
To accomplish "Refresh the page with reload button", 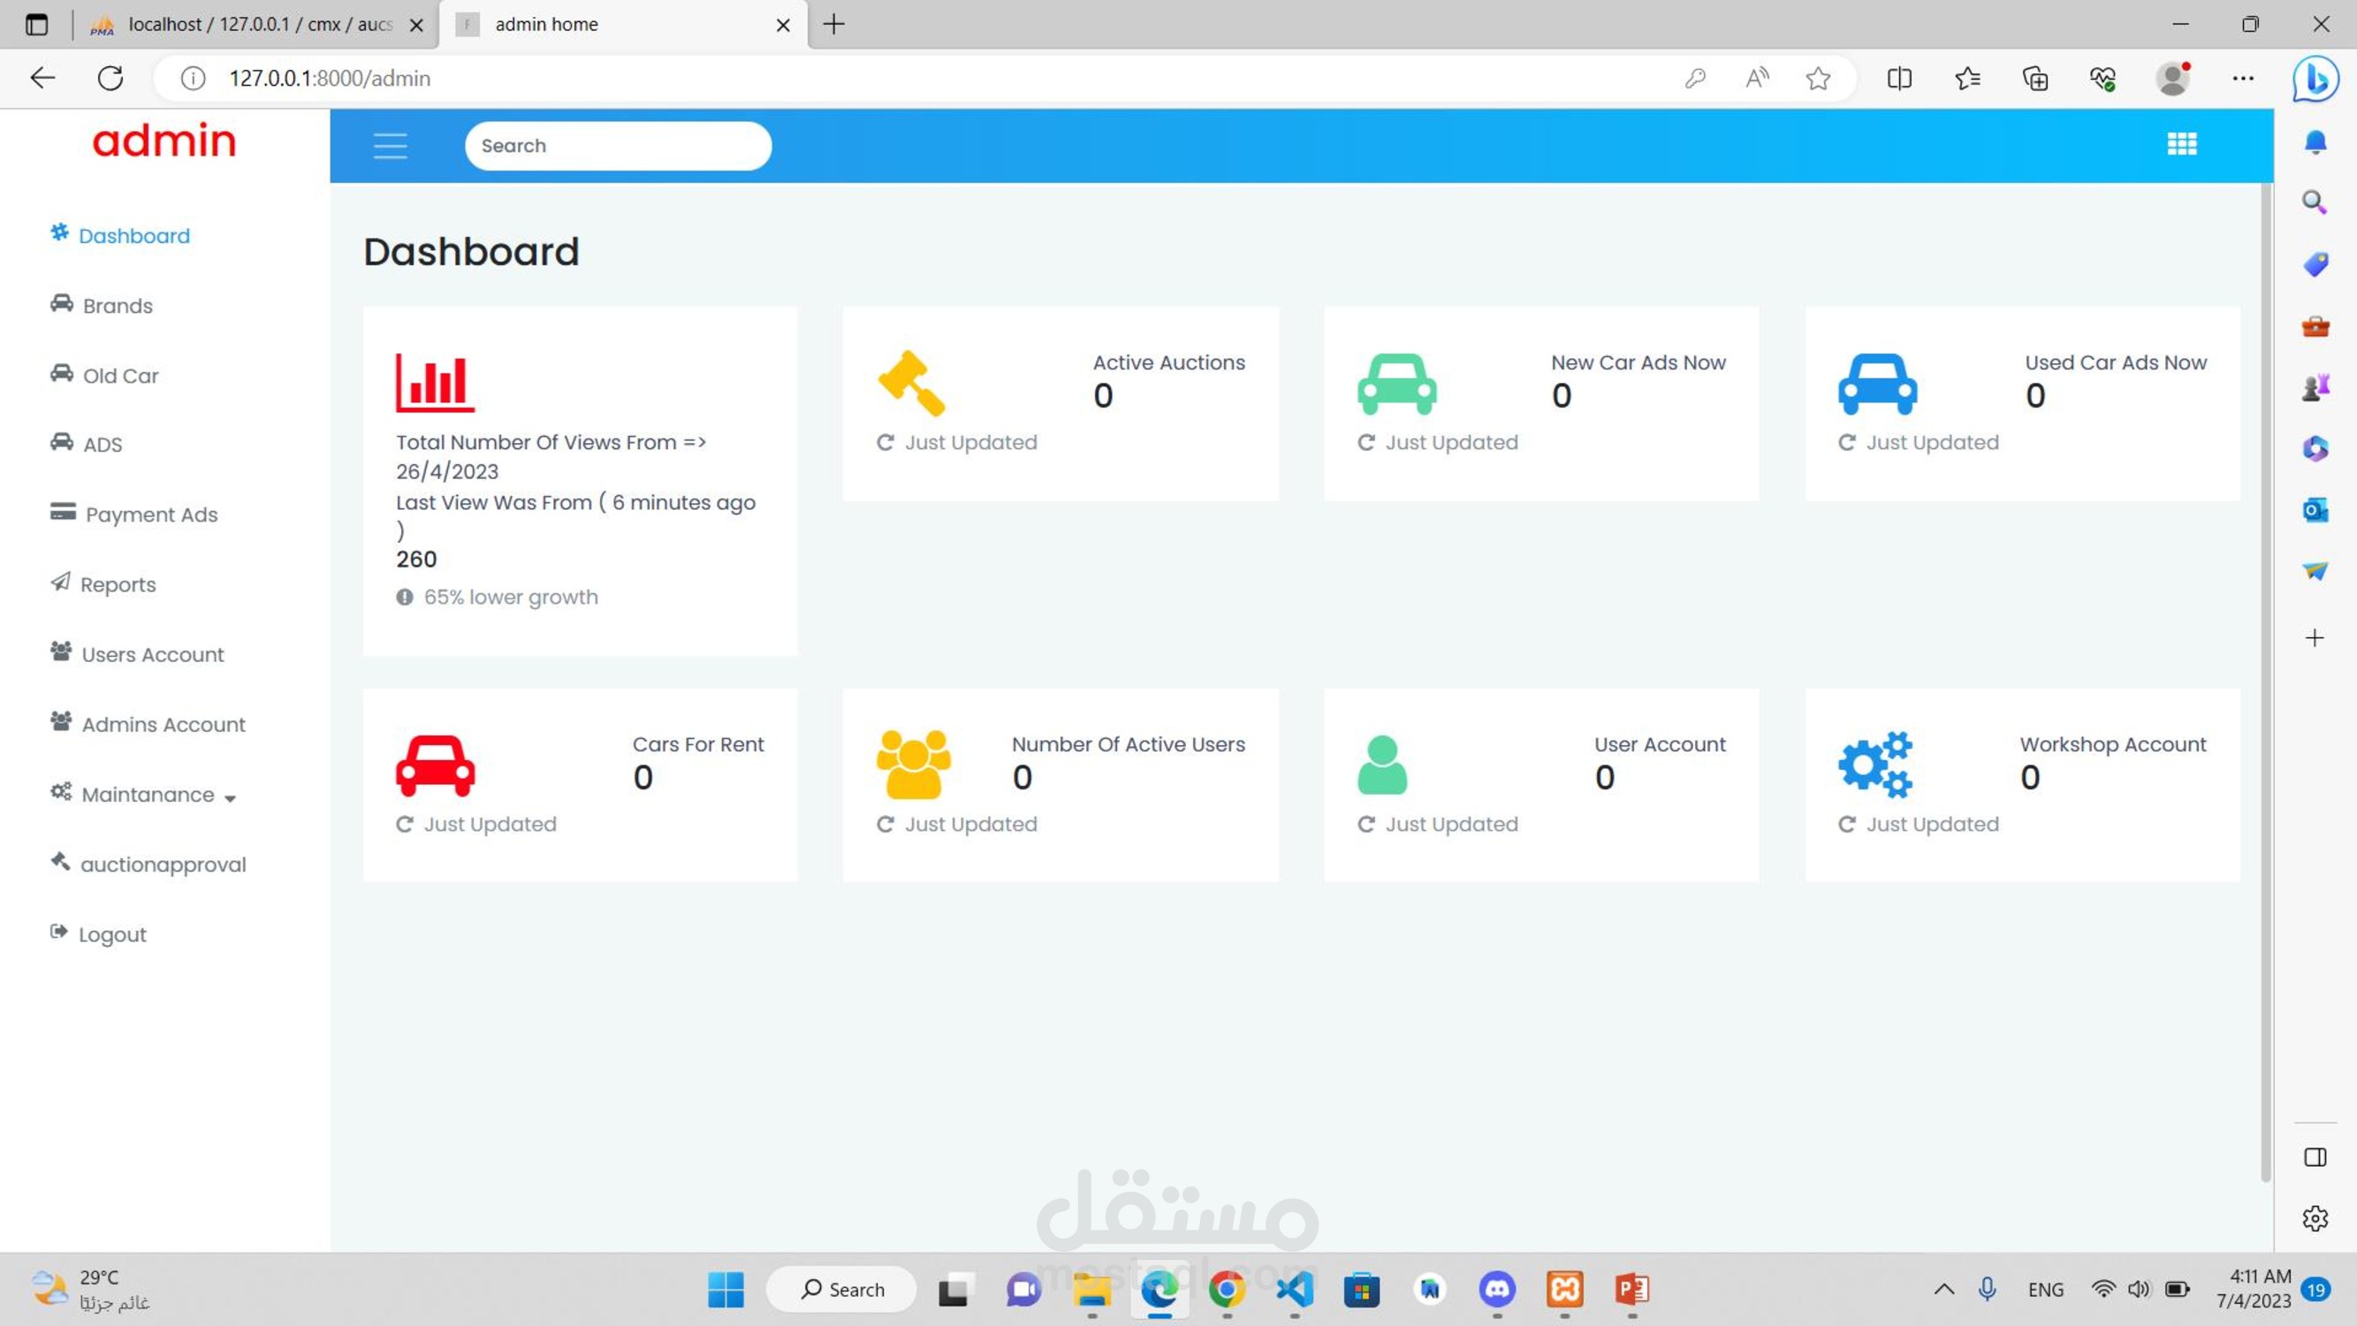I will click(x=110, y=79).
